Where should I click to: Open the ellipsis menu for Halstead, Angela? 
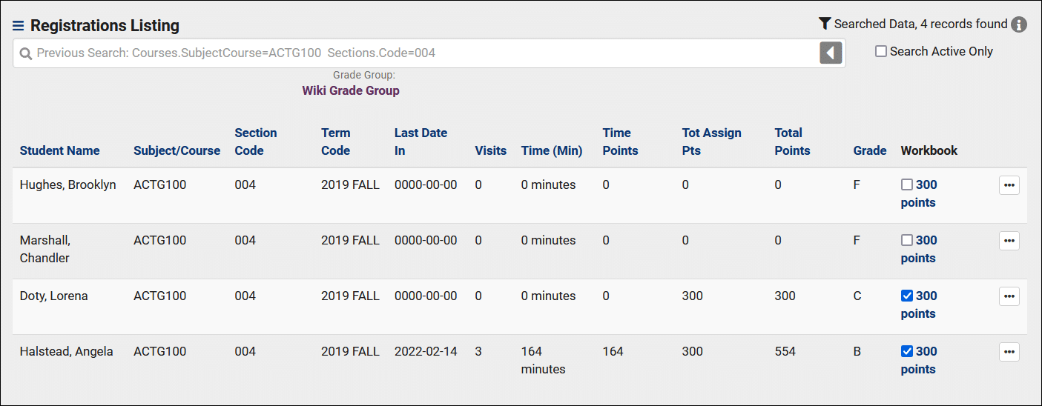1009,352
